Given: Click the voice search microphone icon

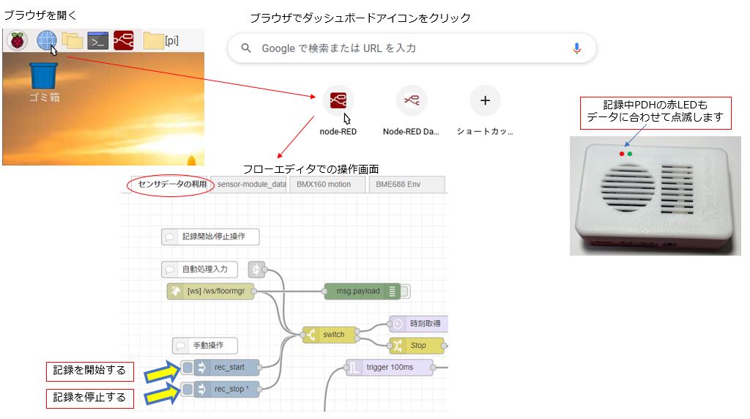Looking at the screenshot, I should coord(576,48).
